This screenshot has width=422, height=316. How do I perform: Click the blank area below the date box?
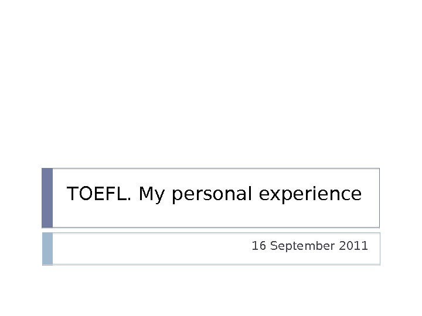pos(211,290)
